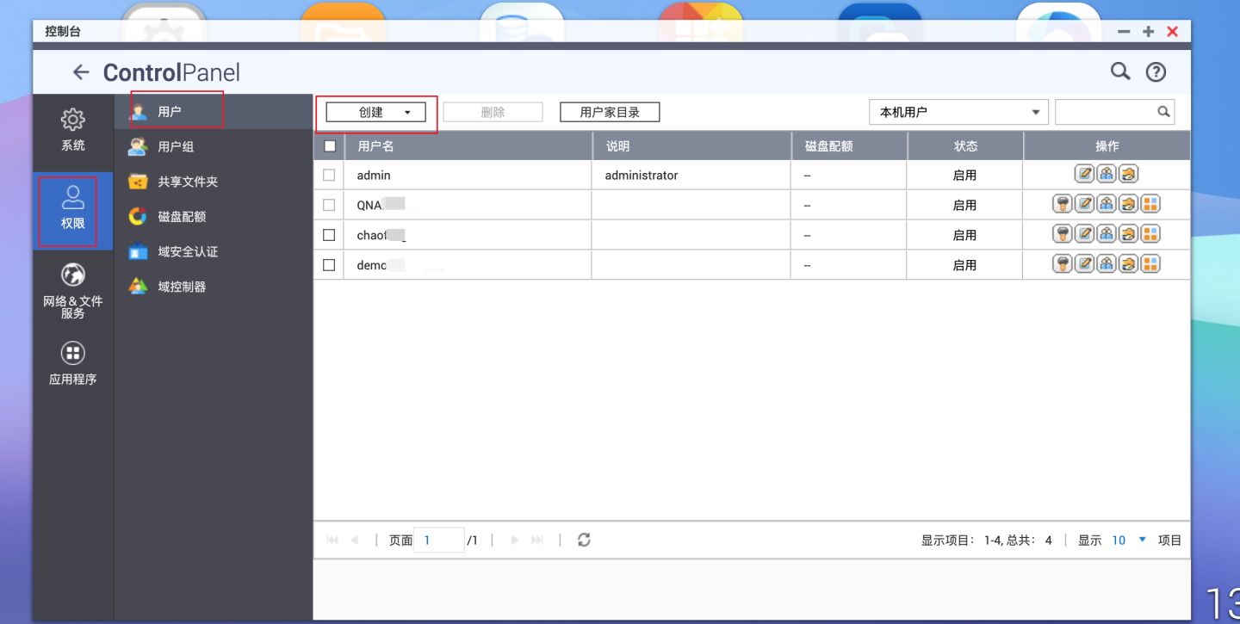Click the 启用 status in the admin row
Screen dimensions: 1240x624
(x=964, y=175)
